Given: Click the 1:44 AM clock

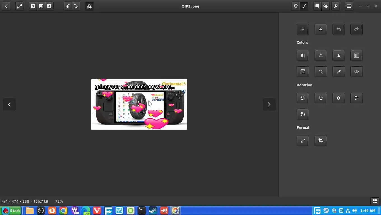Looking at the screenshot, I should 368,211.
